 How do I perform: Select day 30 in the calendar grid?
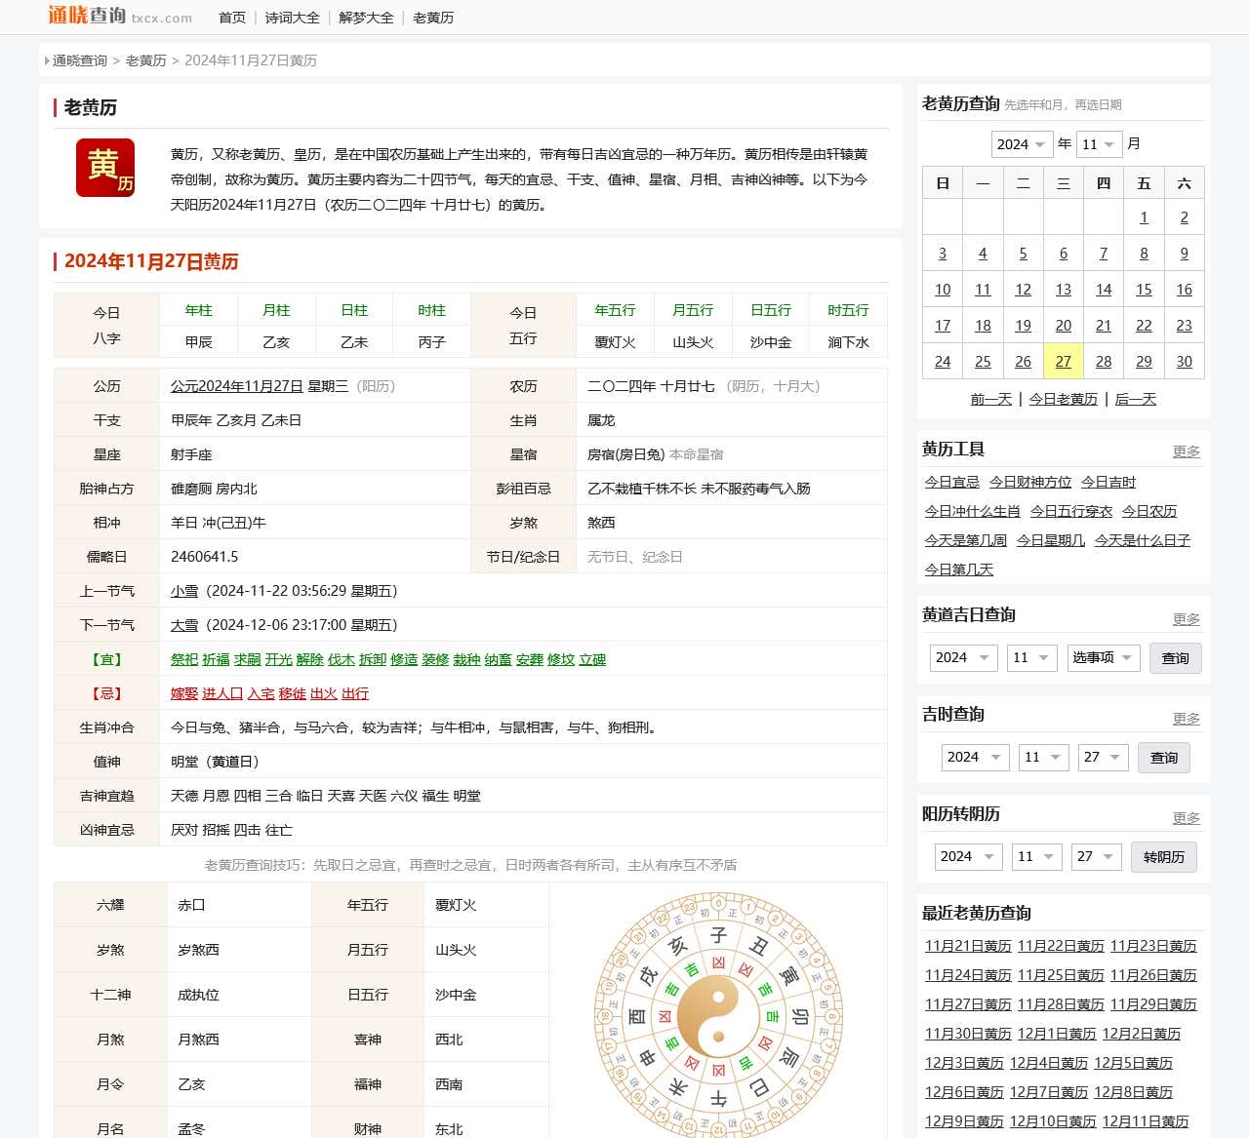pyautogui.click(x=1185, y=362)
